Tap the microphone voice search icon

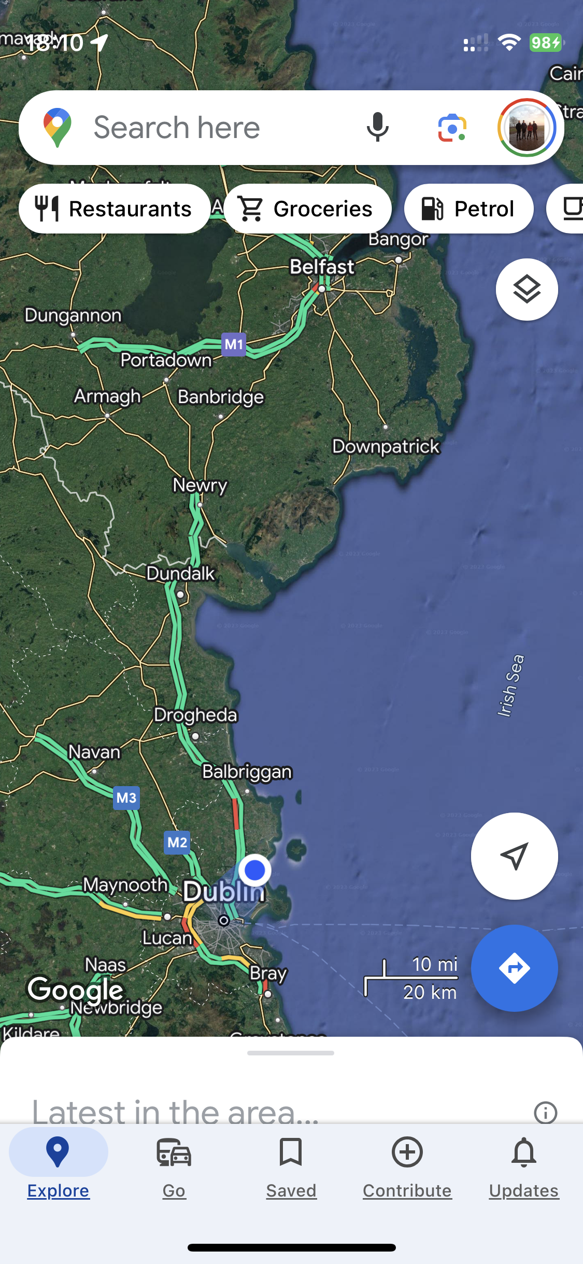(x=378, y=127)
